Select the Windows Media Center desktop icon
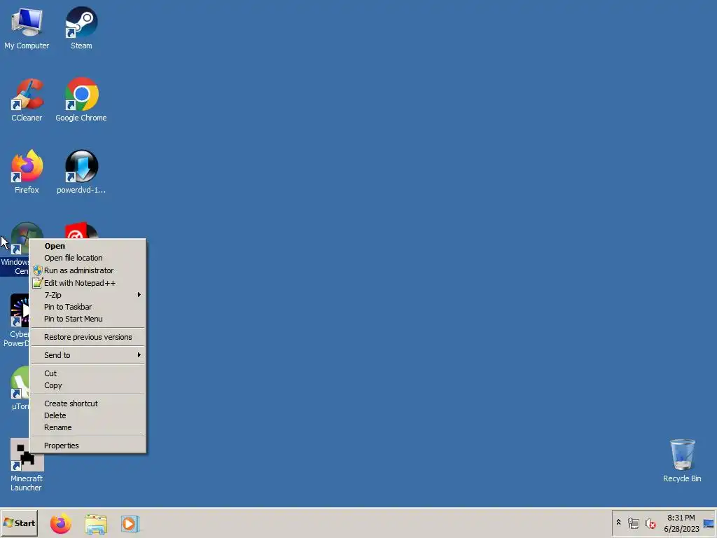This screenshot has width=717, height=538. tap(15, 249)
